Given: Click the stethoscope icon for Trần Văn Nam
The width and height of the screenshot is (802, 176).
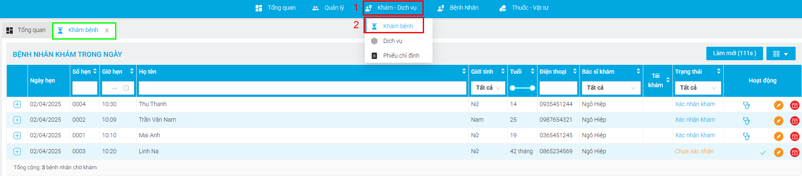Looking at the screenshot, I should 746,120.
